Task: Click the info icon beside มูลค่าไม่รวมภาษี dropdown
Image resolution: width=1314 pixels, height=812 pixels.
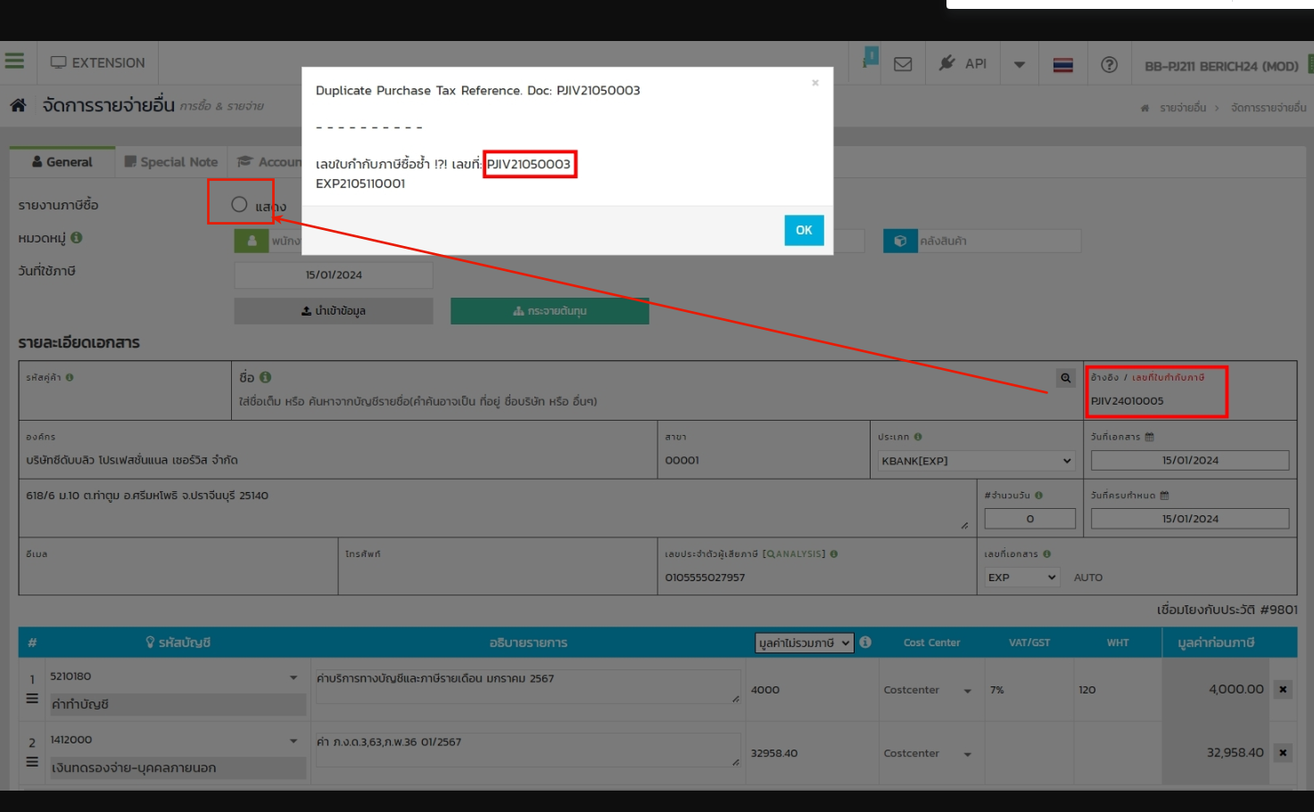Action: 865,642
